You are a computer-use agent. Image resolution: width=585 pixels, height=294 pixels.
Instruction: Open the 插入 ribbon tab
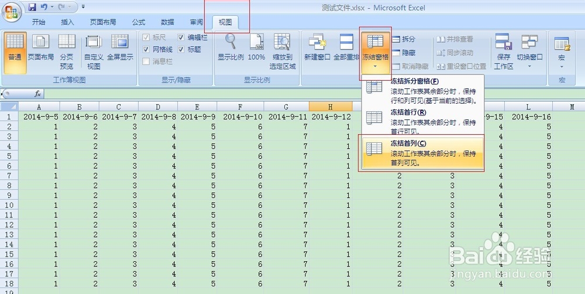[67, 22]
